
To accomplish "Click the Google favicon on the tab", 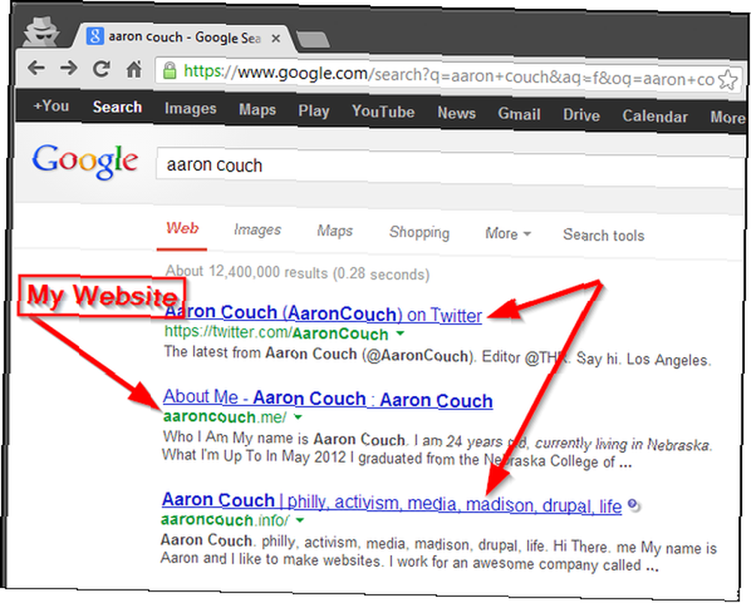I will click(x=95, y=36).
